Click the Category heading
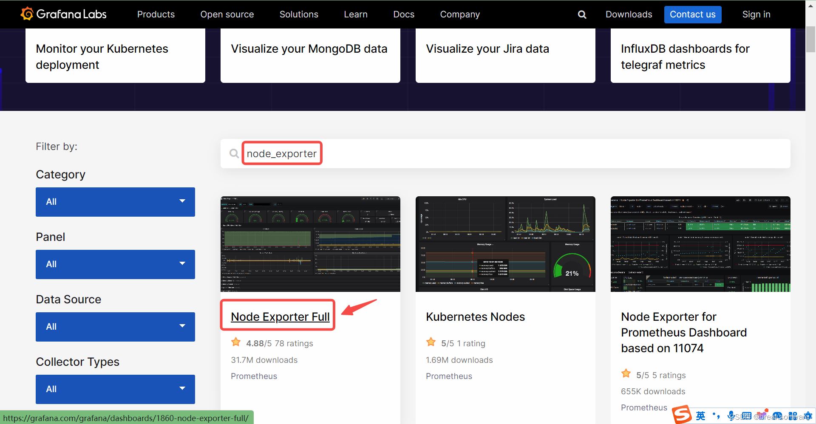 coord(60,175)
